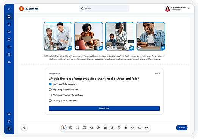Viewport: 198px width, 139px height.
Task: Open the circular pause-style icon in sidebar
Action: click(x=9, y=39)
